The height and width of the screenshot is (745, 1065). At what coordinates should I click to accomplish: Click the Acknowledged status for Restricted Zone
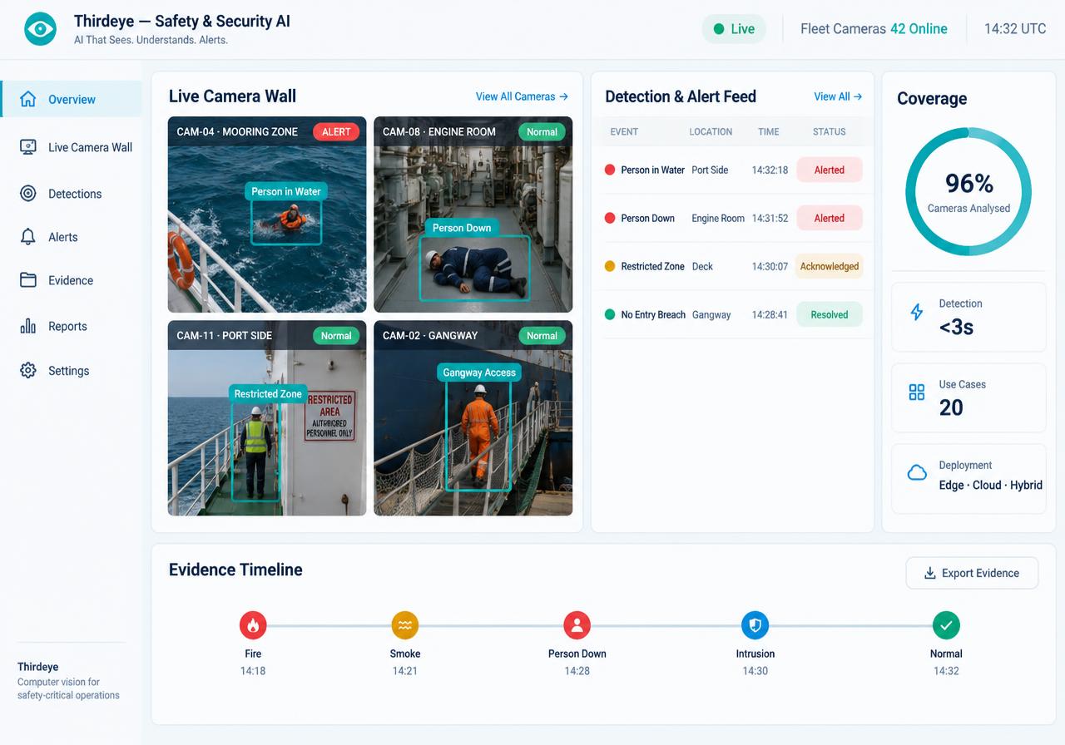point(830,266)
